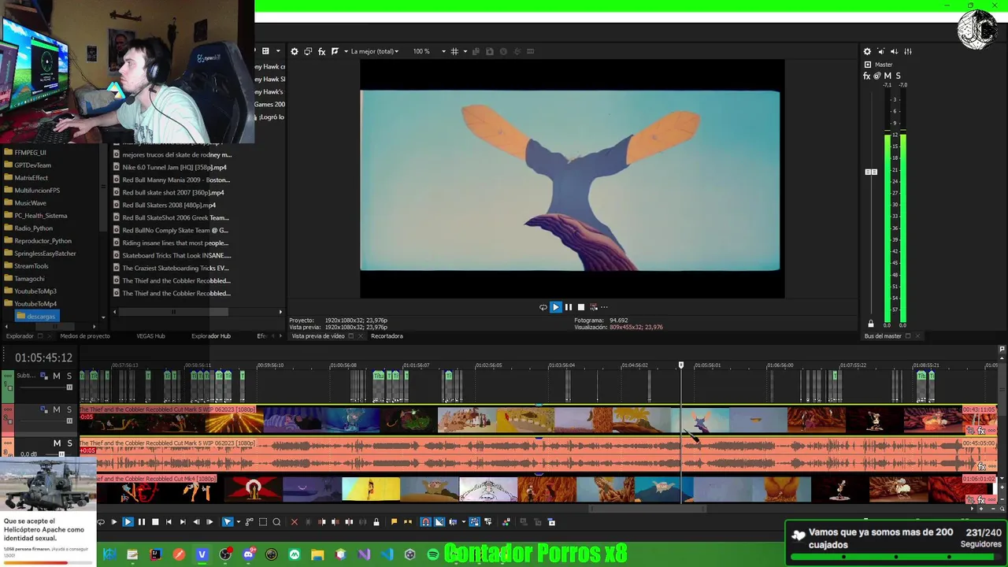Open Spotify from the taskbar
Viewport: 1008px width, 567px height.
coord(433,554)
